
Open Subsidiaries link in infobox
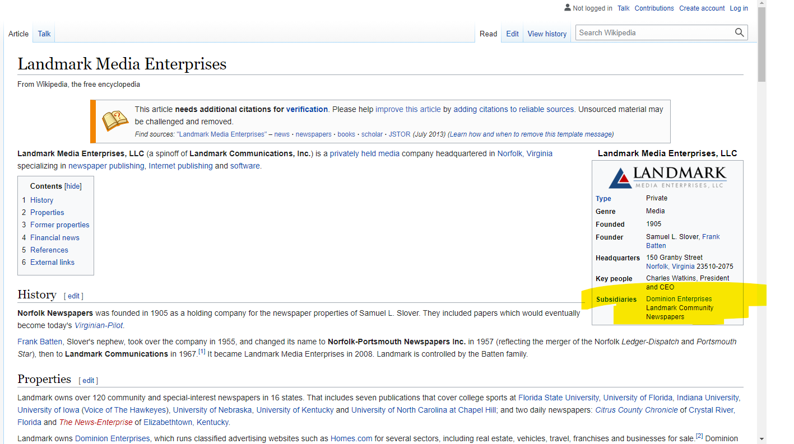click(x=616, y=300)
